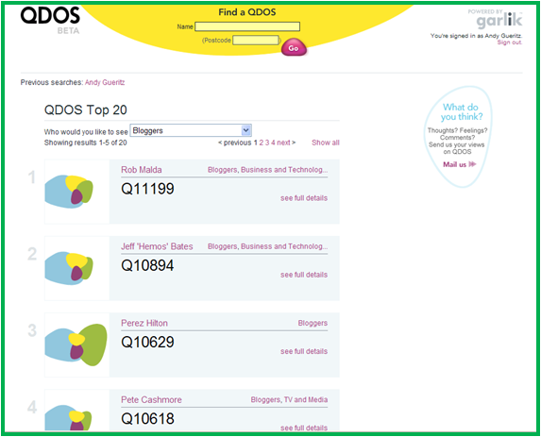541x437 pixels.
Task: See full details for Pete Cashmore
Action: pyautogui.click(x=304, y=428)
